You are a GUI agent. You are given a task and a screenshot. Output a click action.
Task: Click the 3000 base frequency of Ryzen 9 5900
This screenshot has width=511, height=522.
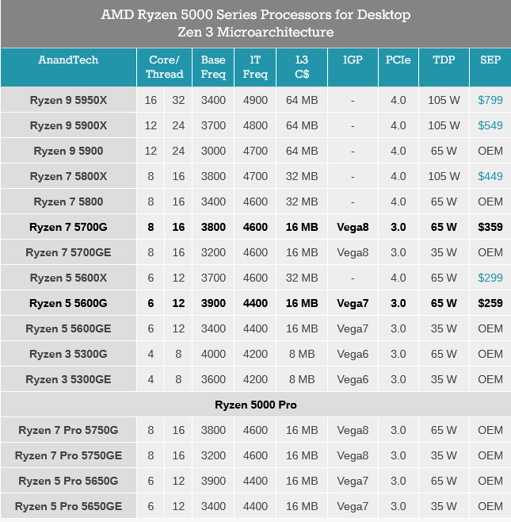213,151
